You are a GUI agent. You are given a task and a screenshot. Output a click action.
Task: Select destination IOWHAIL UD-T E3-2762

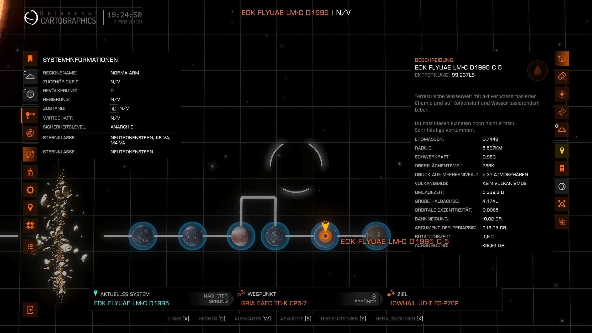[424, 303]
